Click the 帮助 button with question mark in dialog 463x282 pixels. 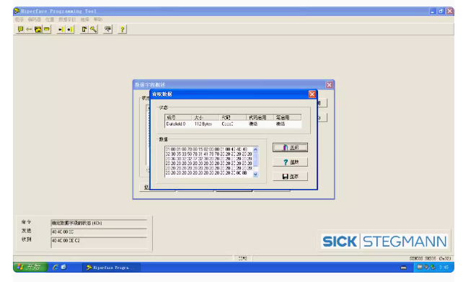coord(290,162)
